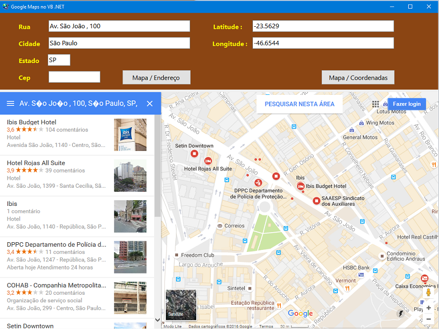Click the DPPC photo thumbnail
This screenshot has height=329, width=439.
[130, 257]
